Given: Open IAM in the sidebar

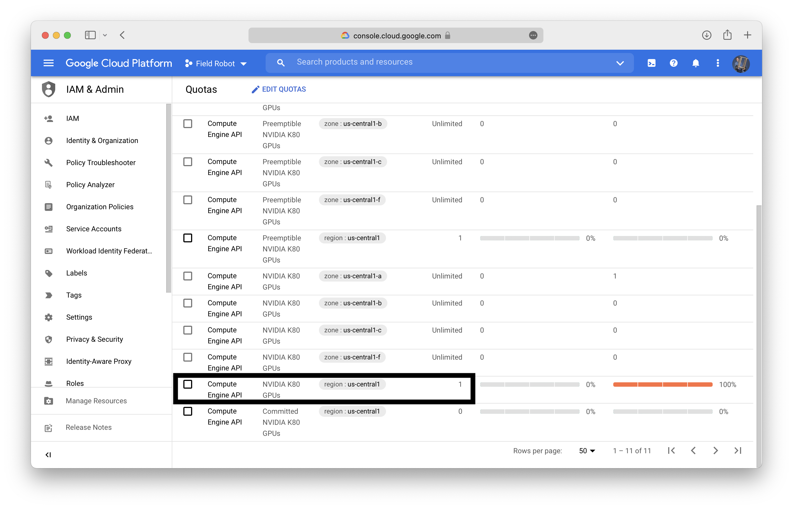Looking at the screenshot, I should click(x=72, y=118).
